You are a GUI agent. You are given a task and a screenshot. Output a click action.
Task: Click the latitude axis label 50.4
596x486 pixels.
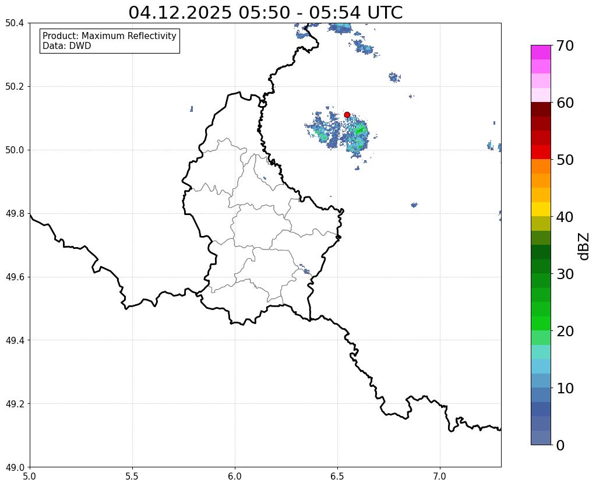click(15, 23)
